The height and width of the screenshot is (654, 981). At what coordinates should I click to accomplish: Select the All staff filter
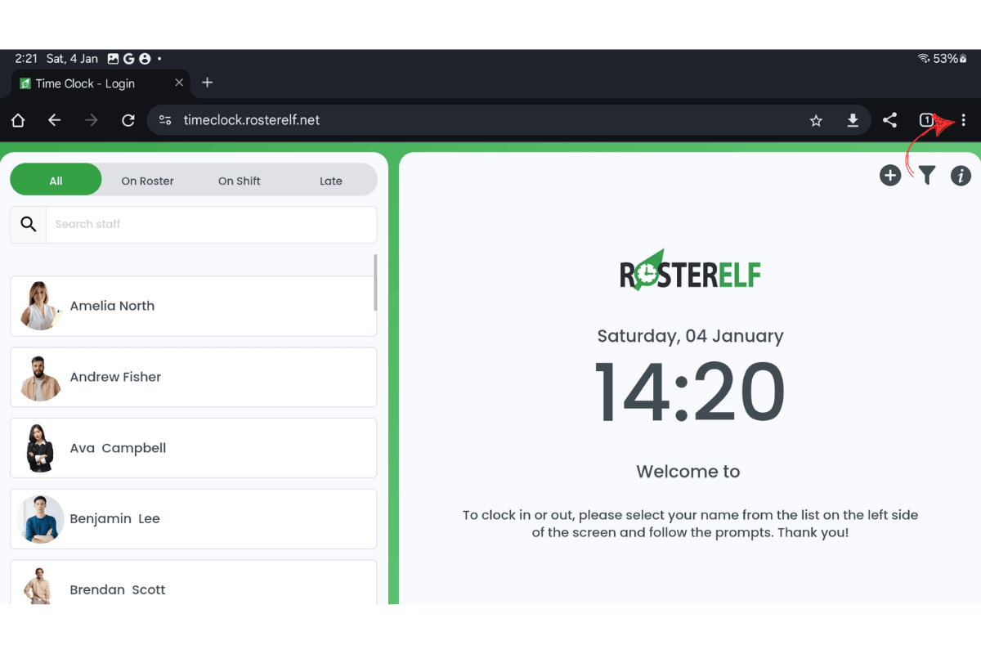(56, 179)
